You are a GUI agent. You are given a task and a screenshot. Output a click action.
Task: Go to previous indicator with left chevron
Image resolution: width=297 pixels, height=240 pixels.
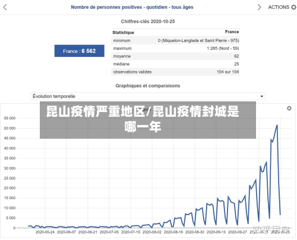point(5,7)
